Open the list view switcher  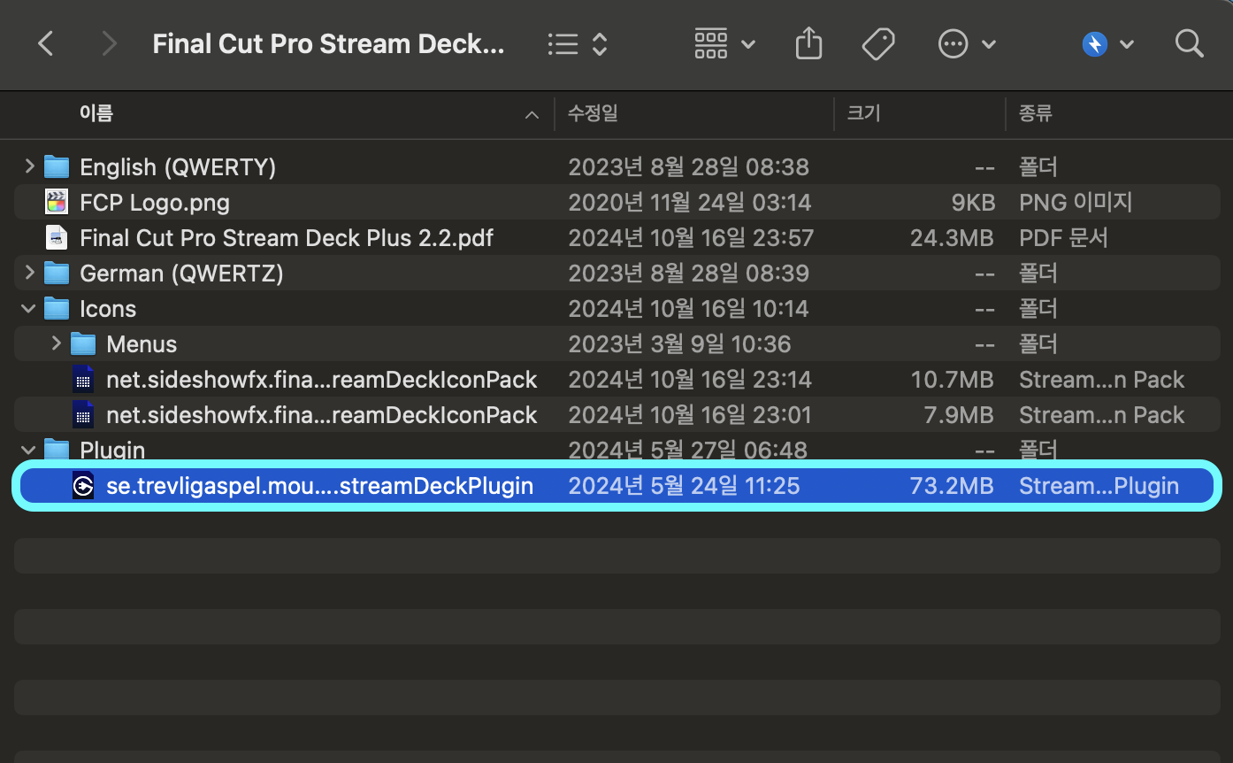pos(577,44)
